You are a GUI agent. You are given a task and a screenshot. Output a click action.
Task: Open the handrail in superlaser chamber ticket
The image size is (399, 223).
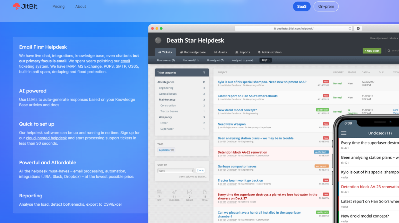click(259, 214)
